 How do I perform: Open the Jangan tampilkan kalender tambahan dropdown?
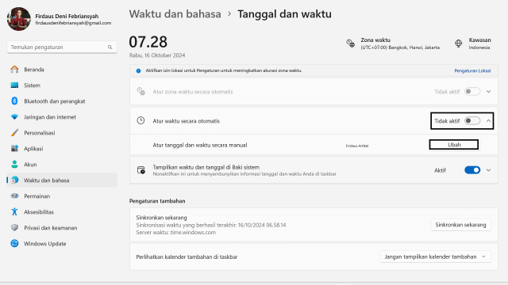click(436, 256)
